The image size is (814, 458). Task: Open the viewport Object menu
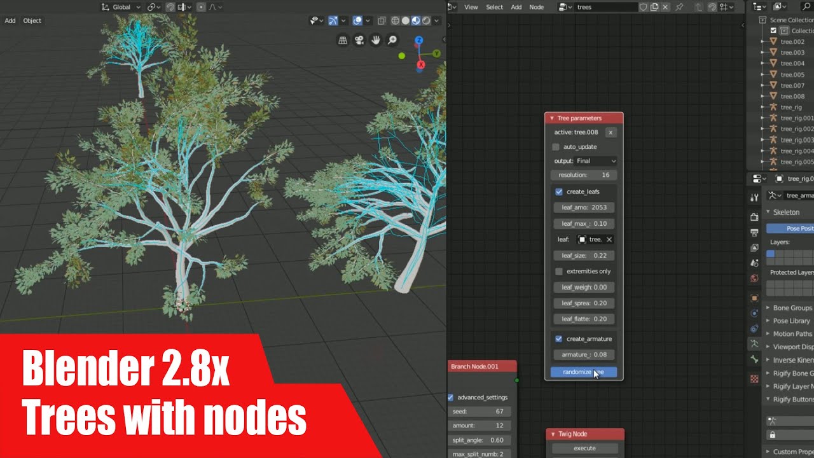pyautogui.click(x=32, y=20)
